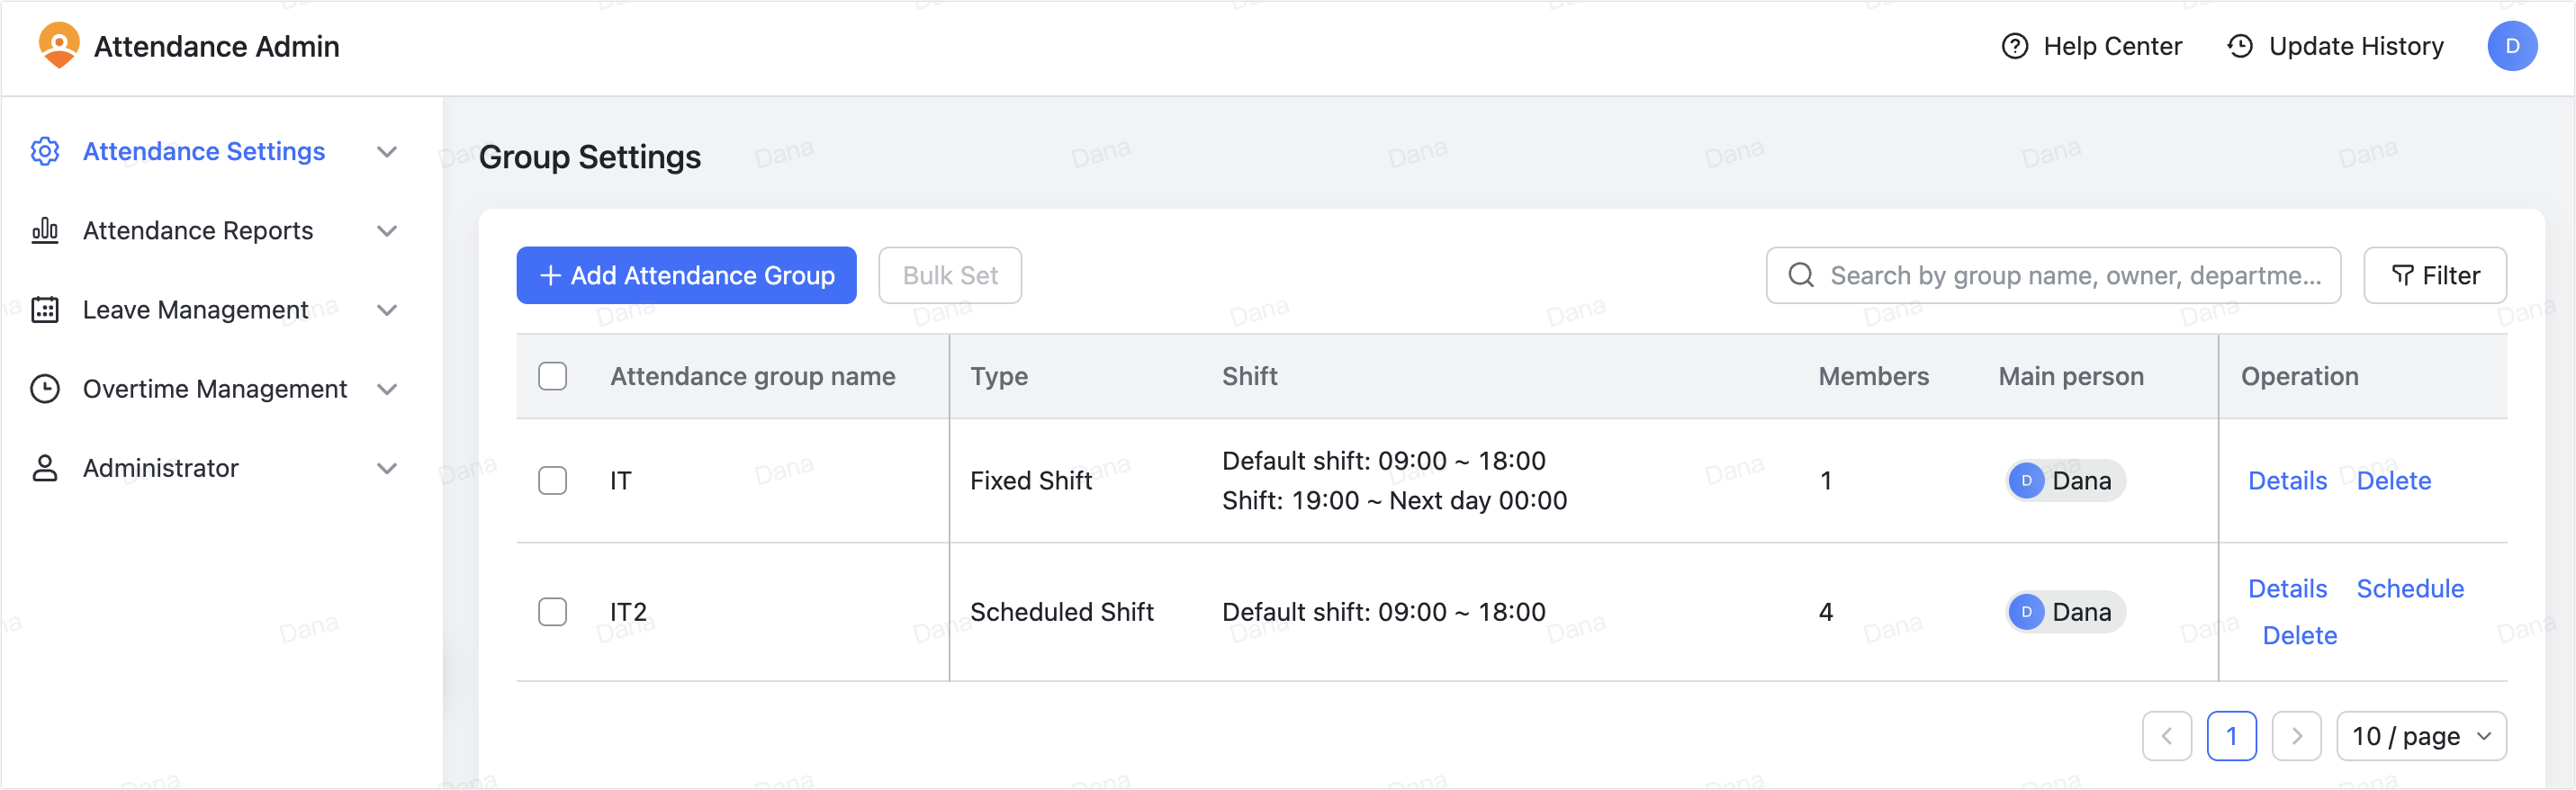Check the checkbox for the IT2 group row

551,612
